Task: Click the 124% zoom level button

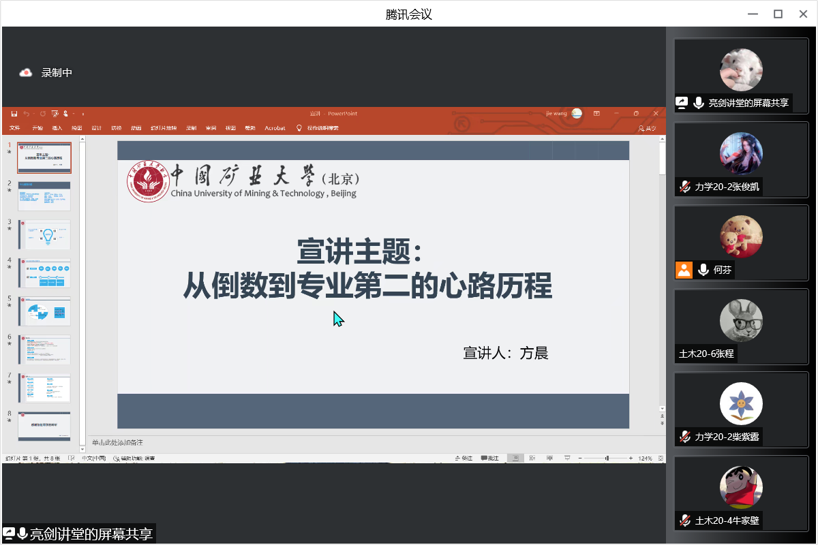Action: pos(645,458)
